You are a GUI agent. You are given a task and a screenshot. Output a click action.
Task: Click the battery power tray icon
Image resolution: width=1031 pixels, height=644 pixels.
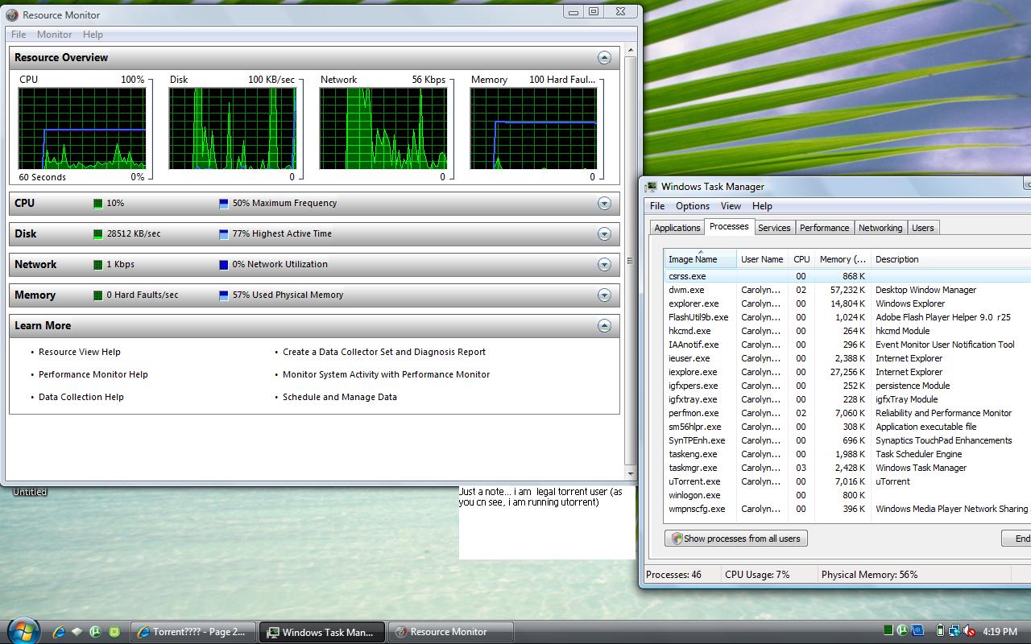[940, 631]
